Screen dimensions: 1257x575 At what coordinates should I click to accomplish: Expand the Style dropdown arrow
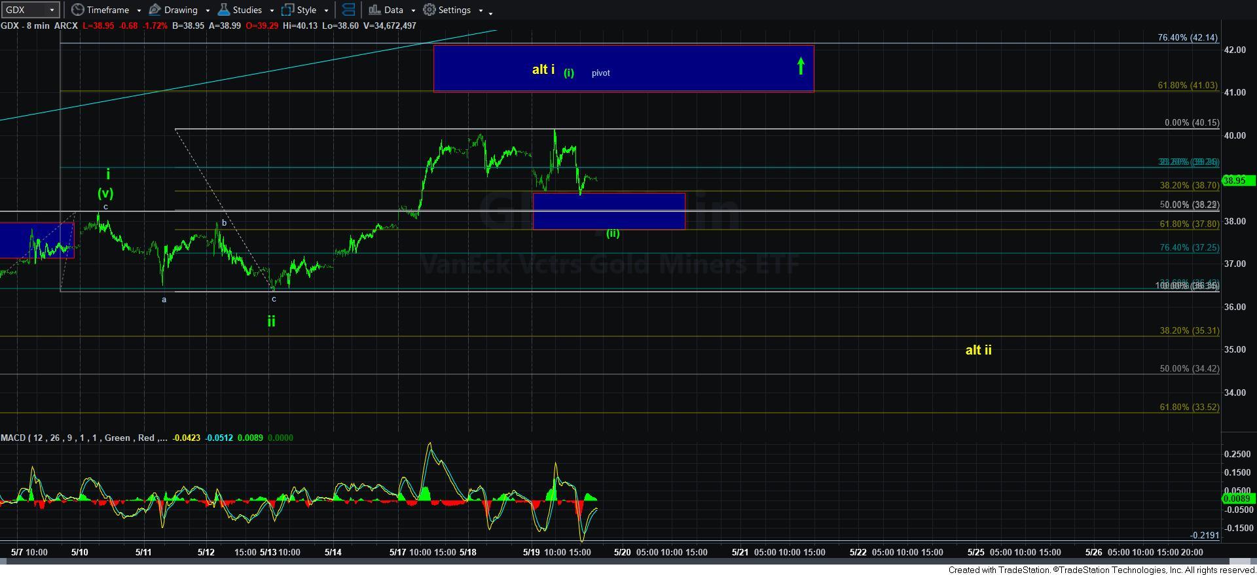[x=326, y=10]
